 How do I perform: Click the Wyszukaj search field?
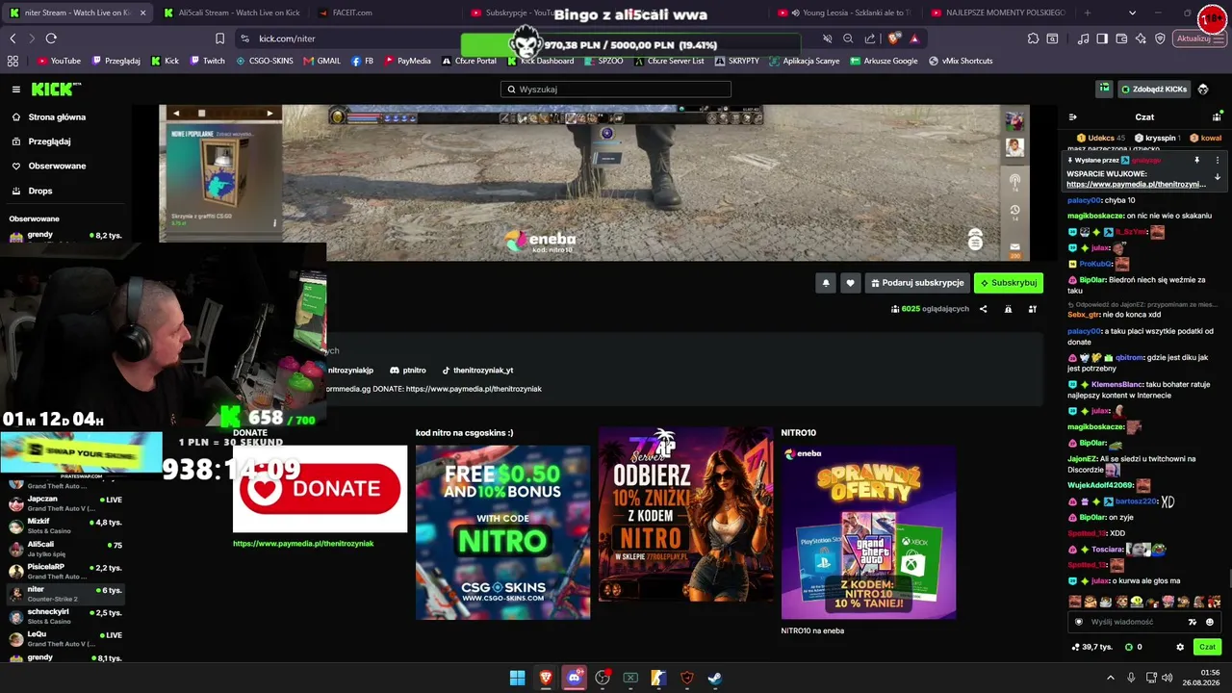[x=616, y=90]
